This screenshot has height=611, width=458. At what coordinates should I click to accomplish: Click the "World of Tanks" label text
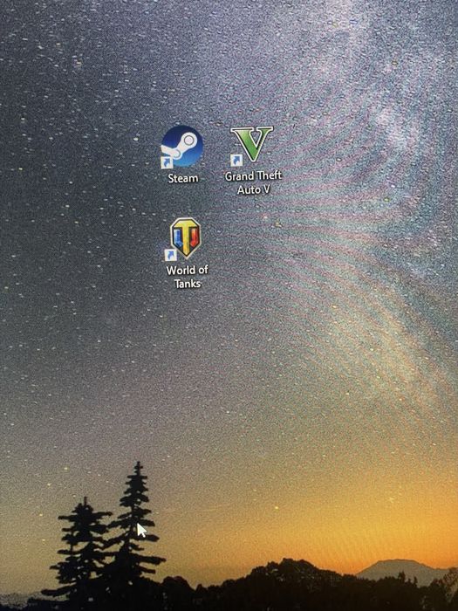tap(188, 277)
